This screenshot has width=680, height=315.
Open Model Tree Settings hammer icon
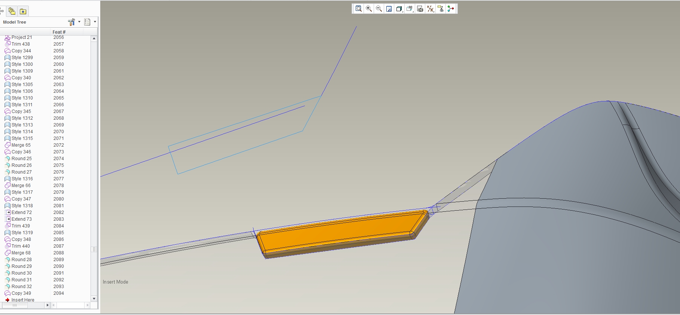point(71,22)
